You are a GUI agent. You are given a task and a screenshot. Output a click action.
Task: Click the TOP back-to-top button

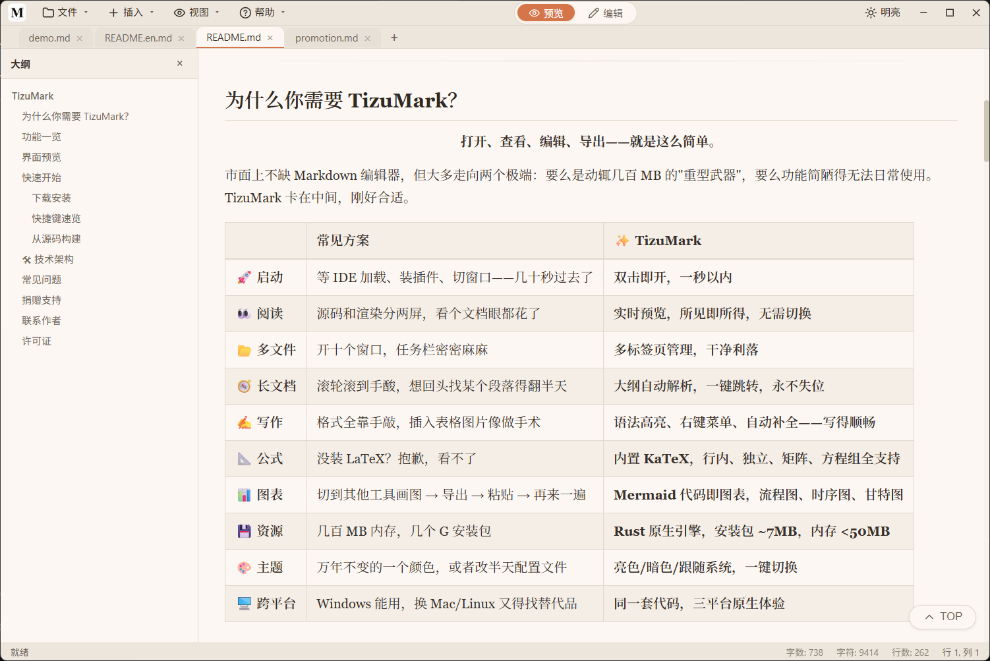pos(943,617)
